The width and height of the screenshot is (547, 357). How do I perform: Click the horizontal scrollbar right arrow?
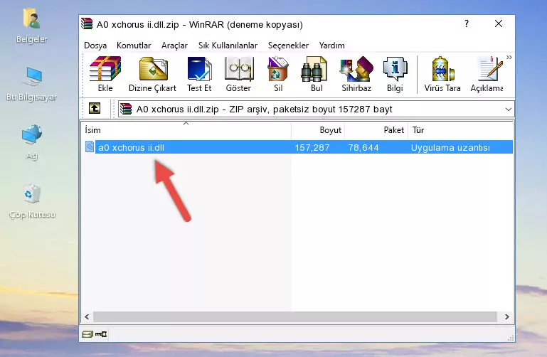click(x=506, y=316)
